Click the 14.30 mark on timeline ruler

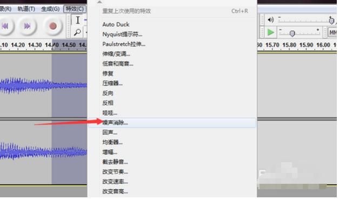tap(35, 45)
